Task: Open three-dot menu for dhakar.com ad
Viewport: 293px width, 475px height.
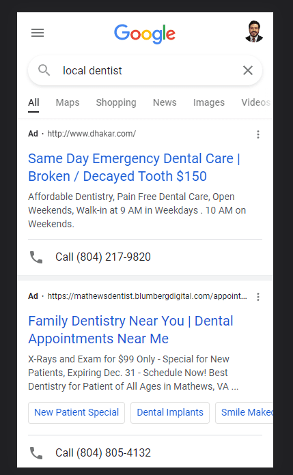Action: 258,134
